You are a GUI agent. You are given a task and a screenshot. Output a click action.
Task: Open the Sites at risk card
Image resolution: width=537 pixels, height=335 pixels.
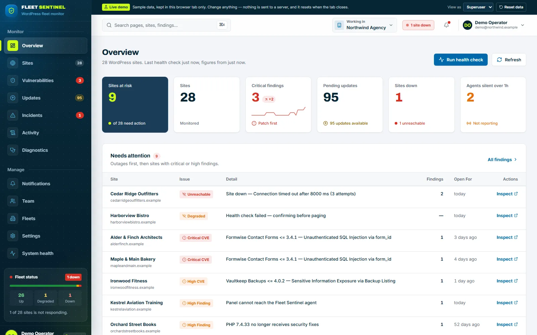pos(135,105)
